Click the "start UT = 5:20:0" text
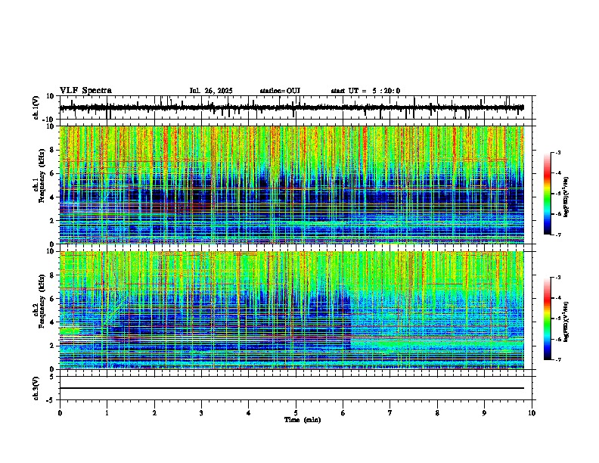This screenshot has width=599, height=463. [365, 91]
